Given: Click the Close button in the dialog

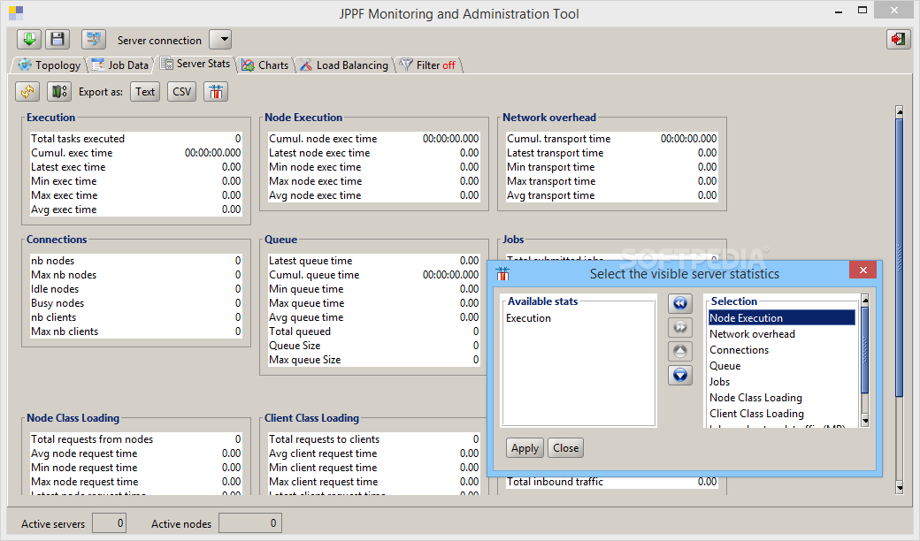Looking at the screenshot, I should click(565, 448).
